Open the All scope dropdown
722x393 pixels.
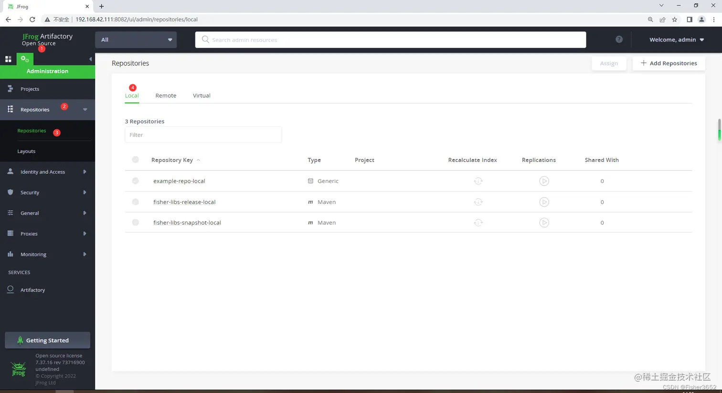[136, 40]
